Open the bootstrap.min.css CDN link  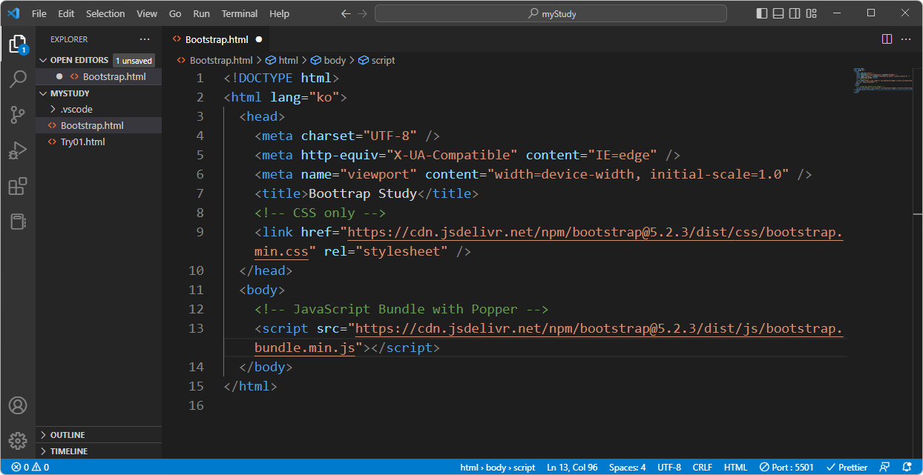(595, 233)
